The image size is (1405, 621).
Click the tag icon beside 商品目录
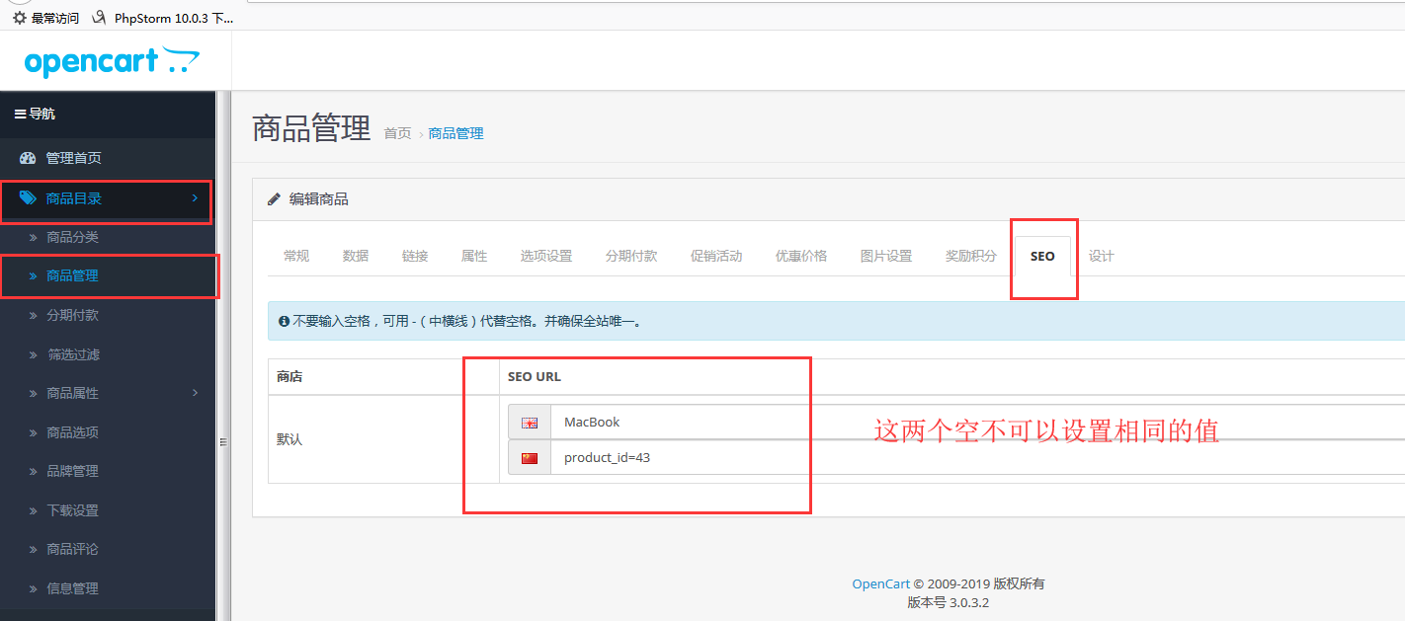tap(28, 198)
